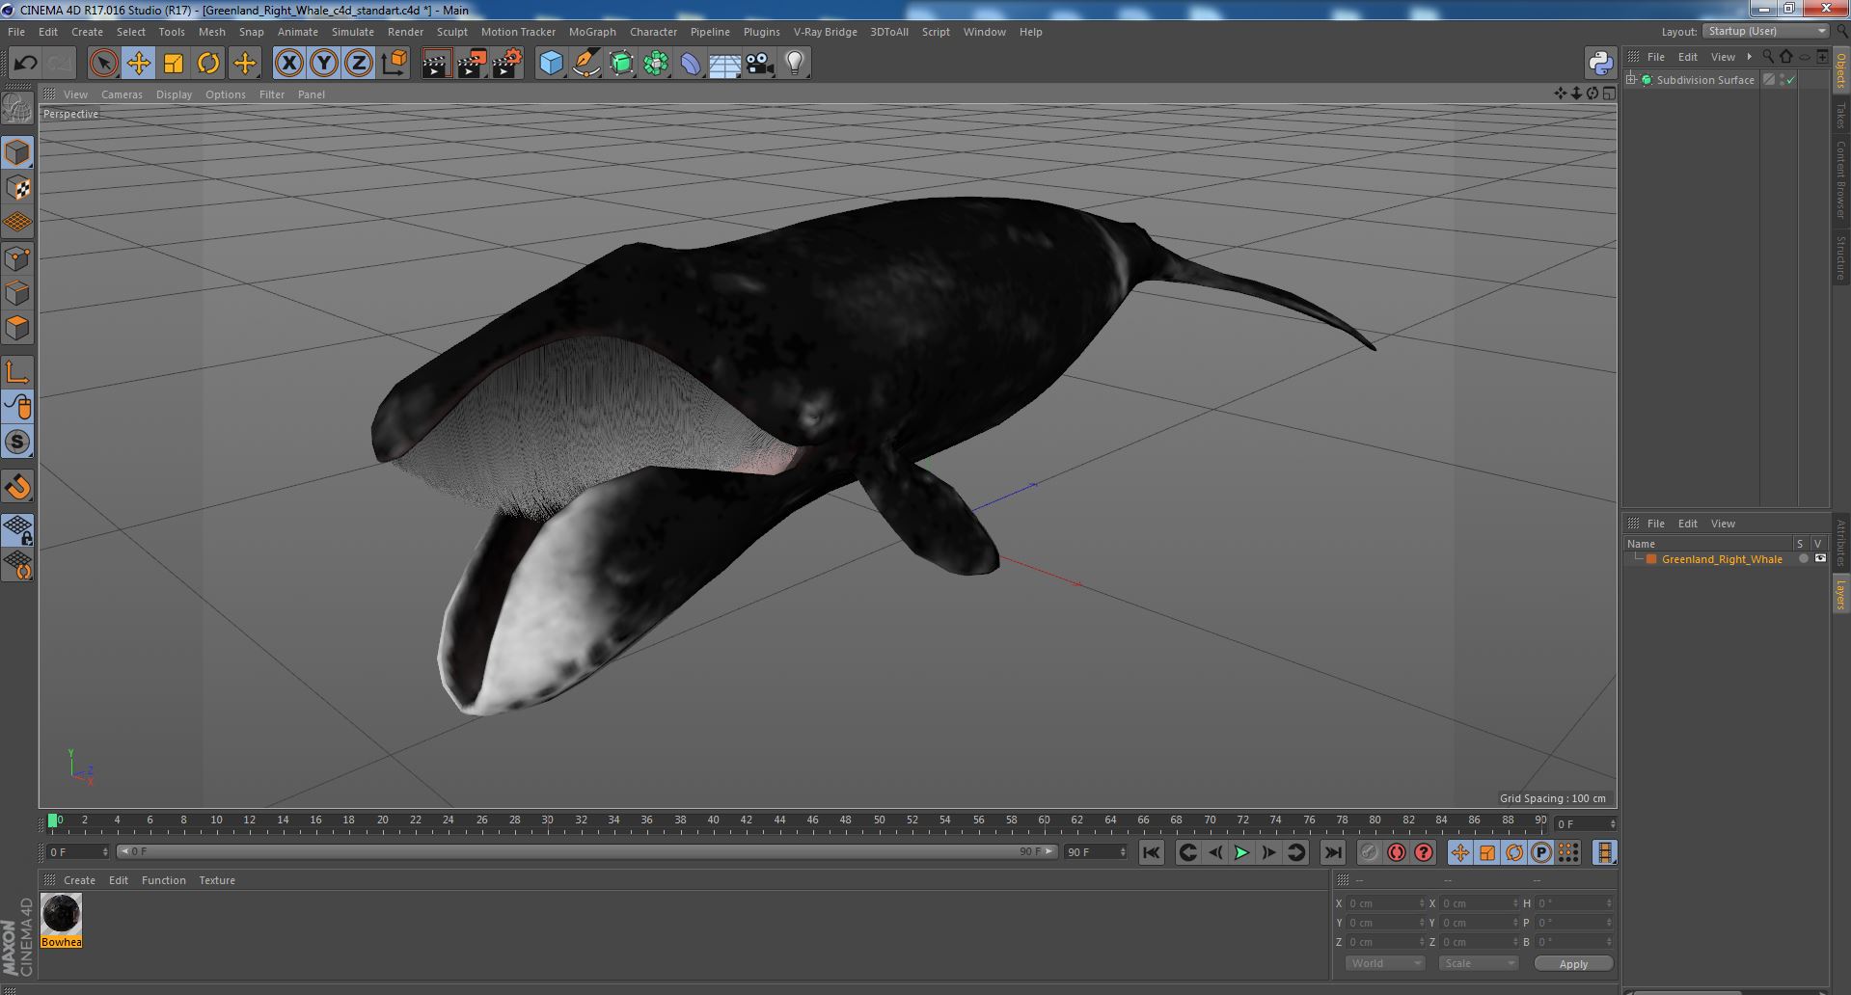Image resolution: width=1851 pixels, height=995 pixels.
Task: Add a Light object with bulb icon
Action: tap(795, 64)
